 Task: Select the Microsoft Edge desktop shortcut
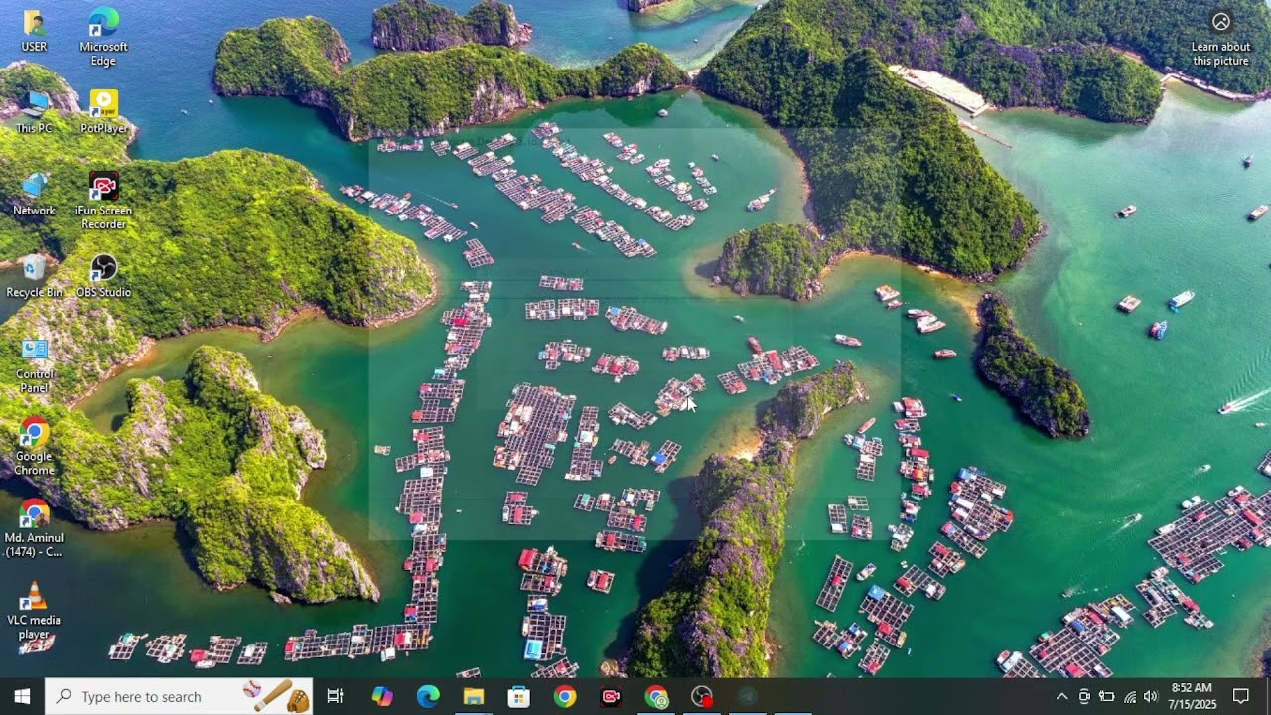point(103,38)
